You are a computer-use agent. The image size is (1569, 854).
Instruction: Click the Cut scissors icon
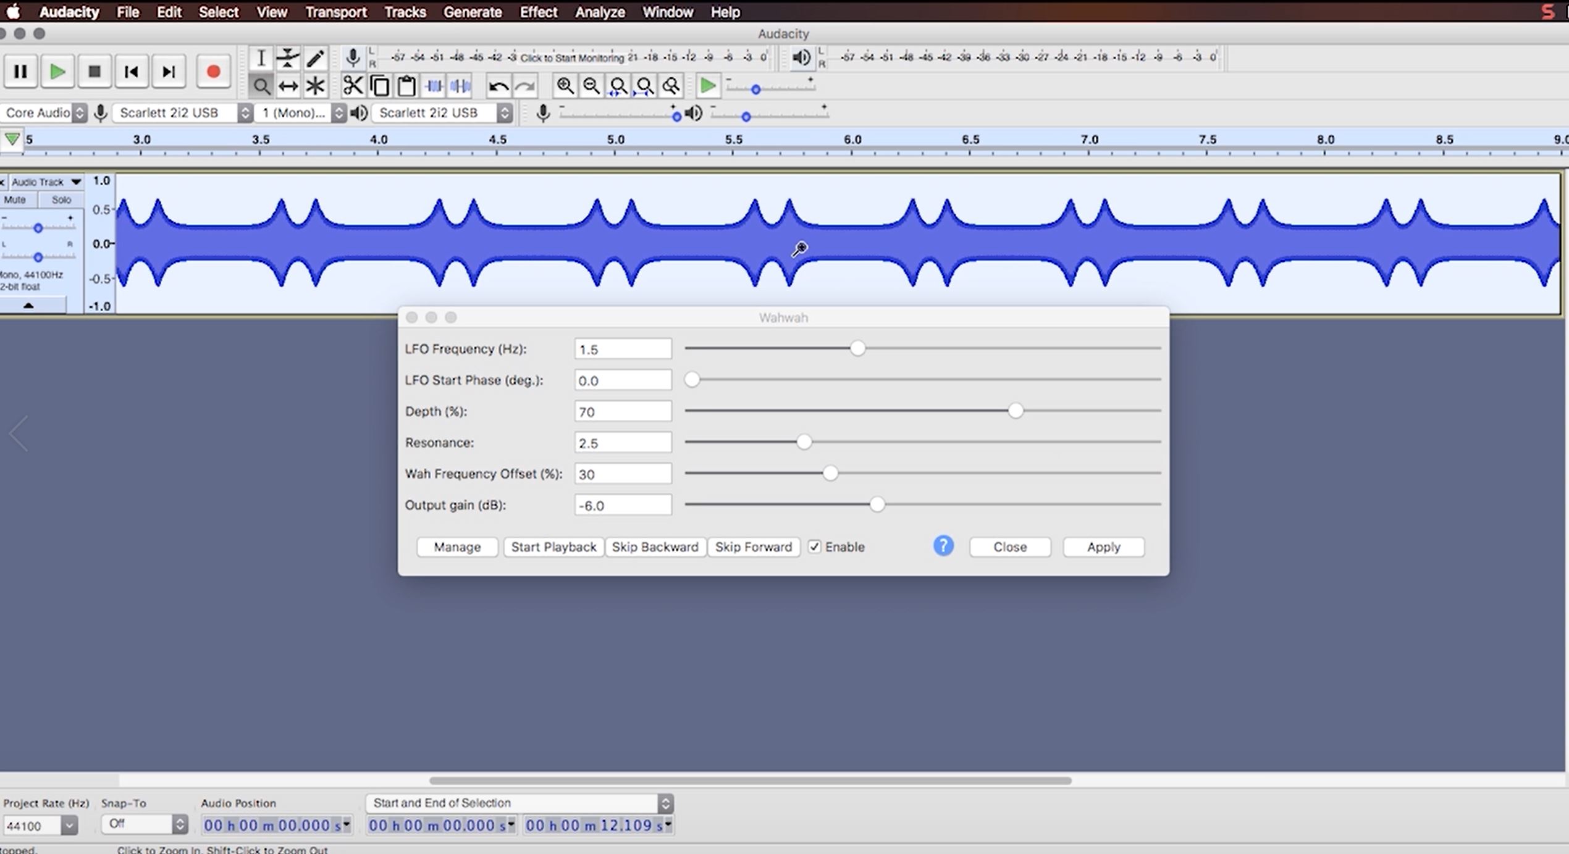353,85
